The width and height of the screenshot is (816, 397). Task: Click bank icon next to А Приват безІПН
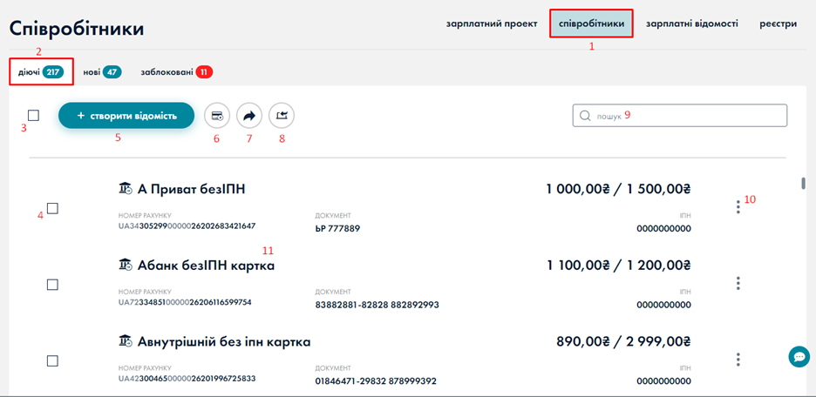[x=126, y=188]
